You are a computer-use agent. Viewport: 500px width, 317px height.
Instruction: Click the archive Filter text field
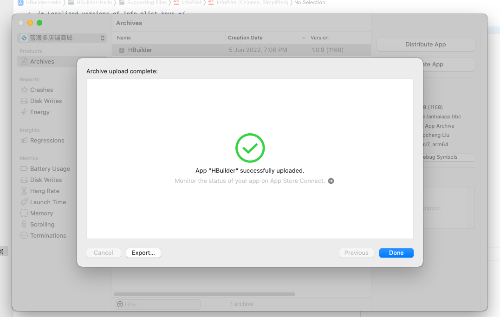coord(160,304)
